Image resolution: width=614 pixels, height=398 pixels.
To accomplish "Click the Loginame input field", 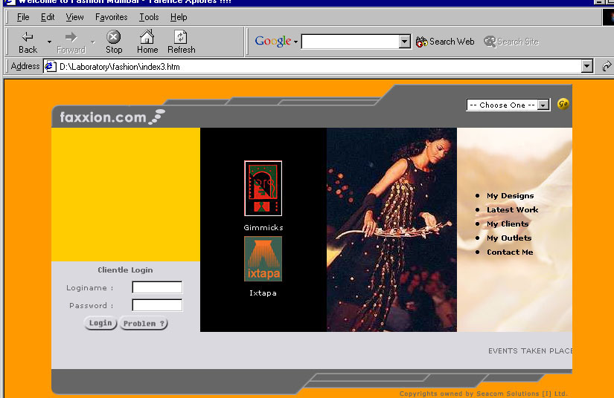I will (x=157, y=287).
